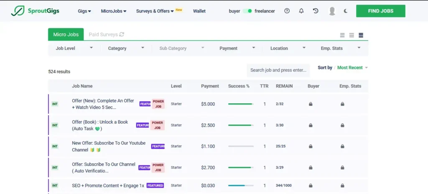Click the FIND JOBS button

tap(380, 11)
